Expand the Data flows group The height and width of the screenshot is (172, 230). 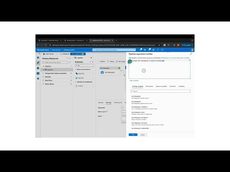pyautogui.click(x=43, y=80)
